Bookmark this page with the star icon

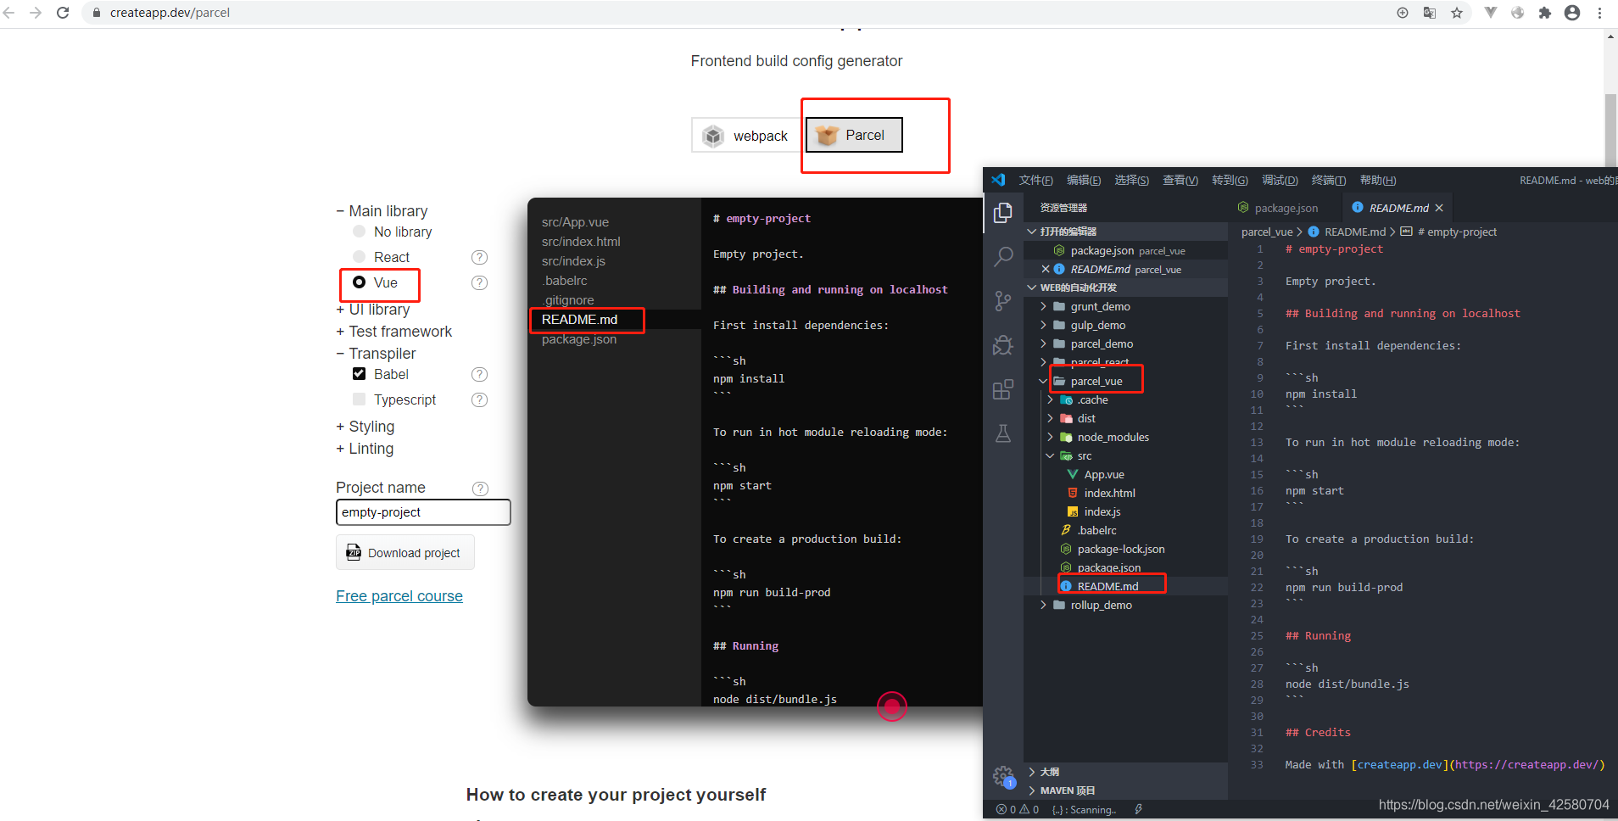[x=1457, y=13]
